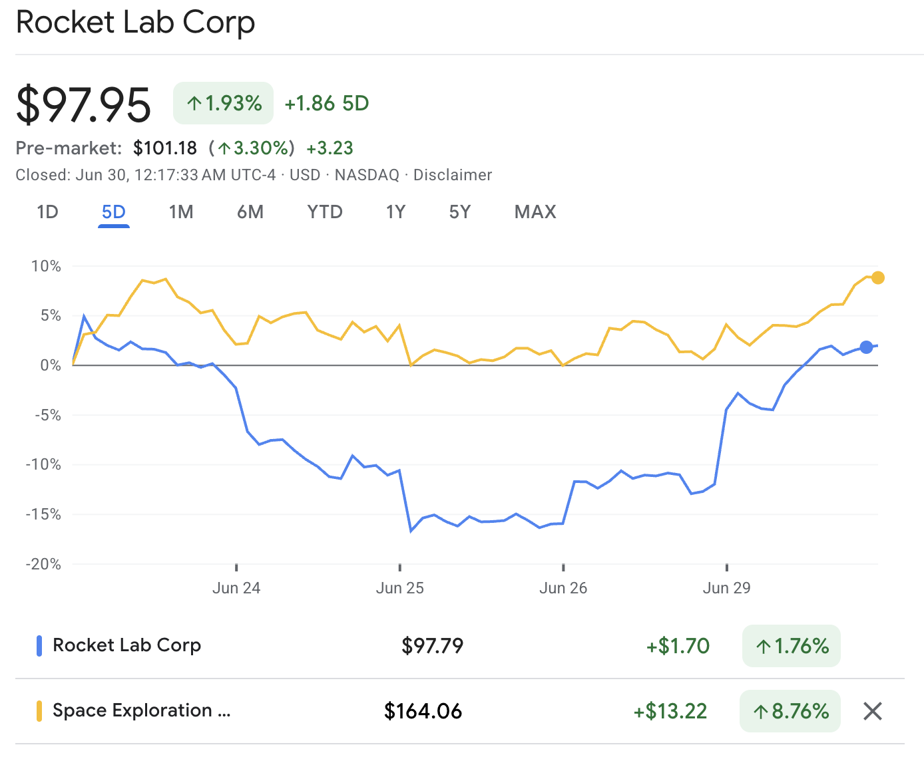
Task: Click the $164.06 price value
Action: tap(423, 711)
